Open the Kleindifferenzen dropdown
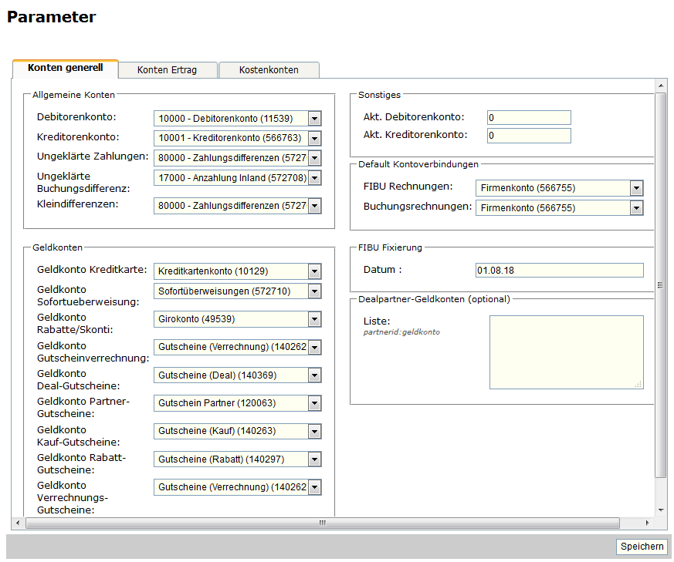This screenshot has width=674, height=562. [237, 206]
